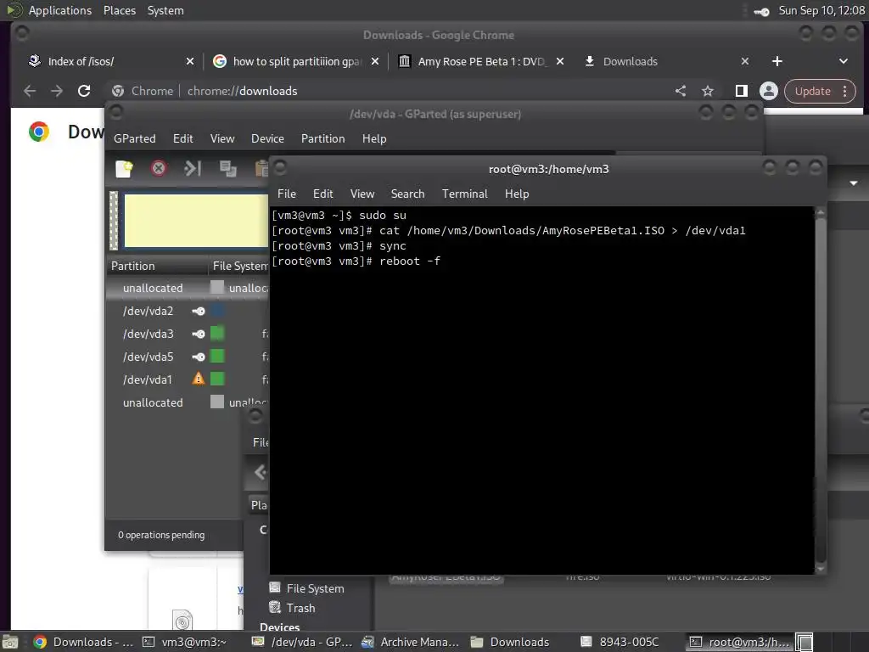Click the Partition column header in GParted
The width and height of the screenshot is (869, 652).
point(157,266)
